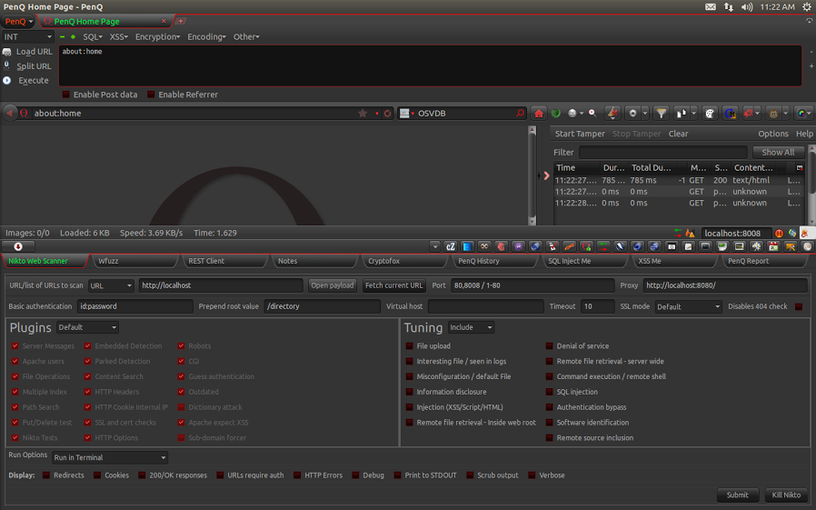Click the camera screenshot icon in add-on bar
This screenshot has height=510, width=816.
pos(672,246)
